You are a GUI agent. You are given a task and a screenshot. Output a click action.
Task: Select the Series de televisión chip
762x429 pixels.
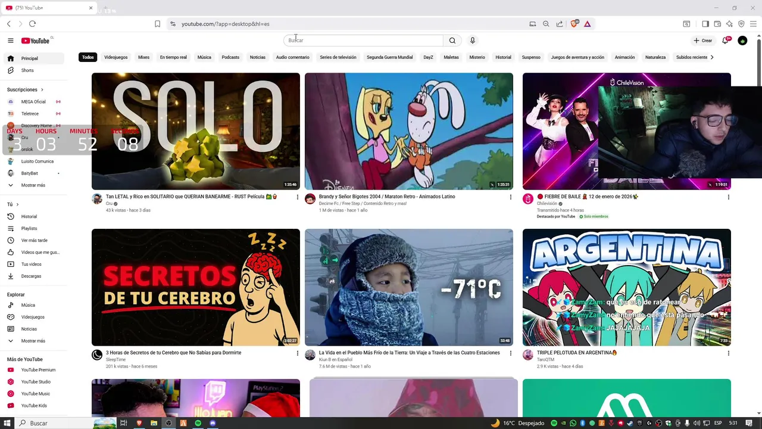tap(338, 57)
